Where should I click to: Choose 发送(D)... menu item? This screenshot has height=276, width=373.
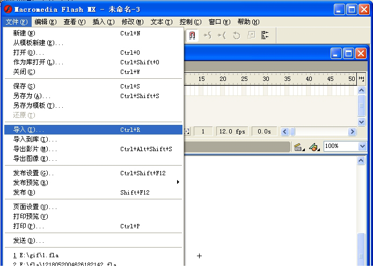(x=93, y=241)
